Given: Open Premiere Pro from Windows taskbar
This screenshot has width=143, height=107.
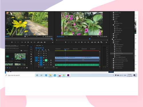Looking at the screenshot, I should coord(68,75).
